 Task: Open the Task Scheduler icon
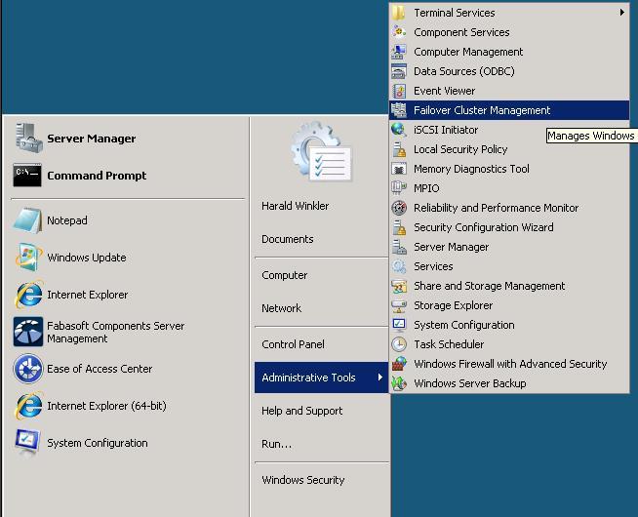point(399,344)
